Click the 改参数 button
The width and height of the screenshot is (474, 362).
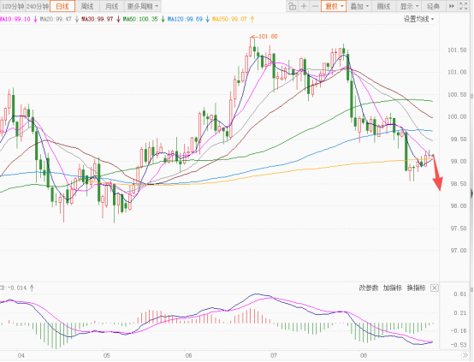369,288
